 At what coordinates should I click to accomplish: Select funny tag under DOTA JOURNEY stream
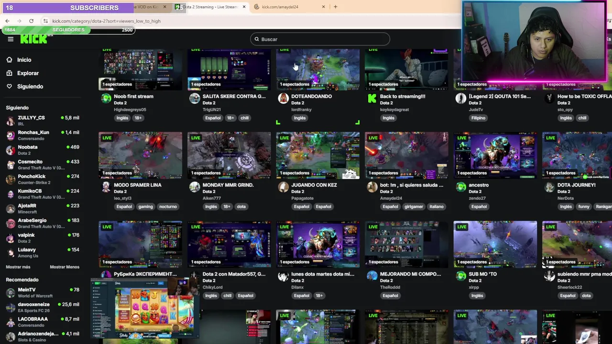[584, 207]
